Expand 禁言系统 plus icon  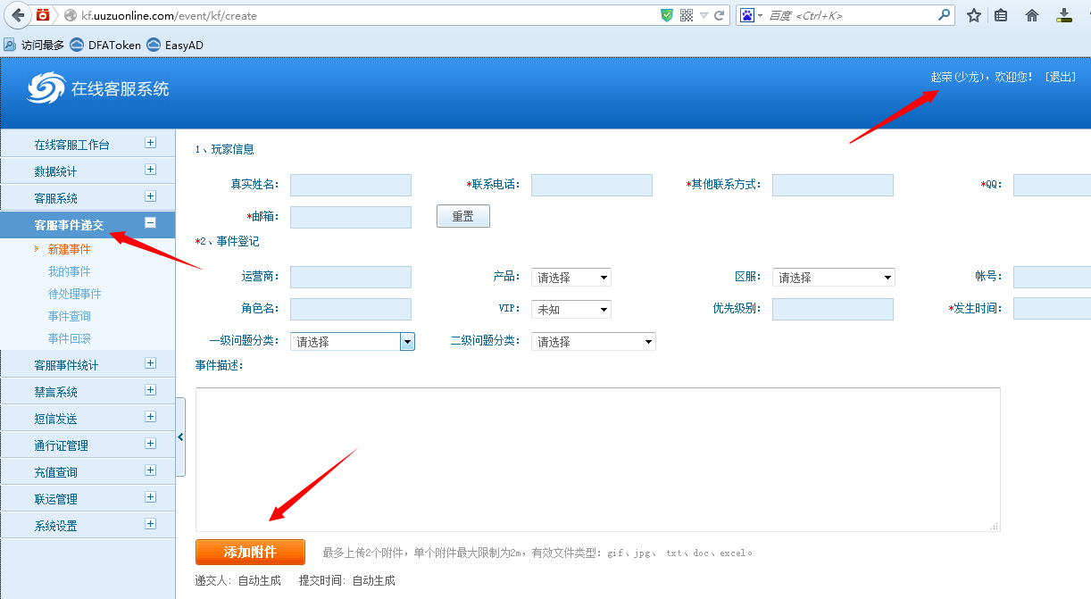point(150,390)
